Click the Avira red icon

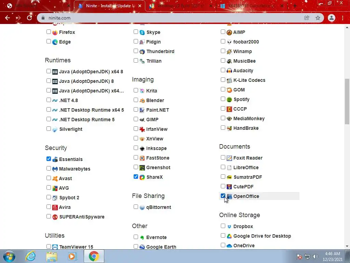point(55,207)
